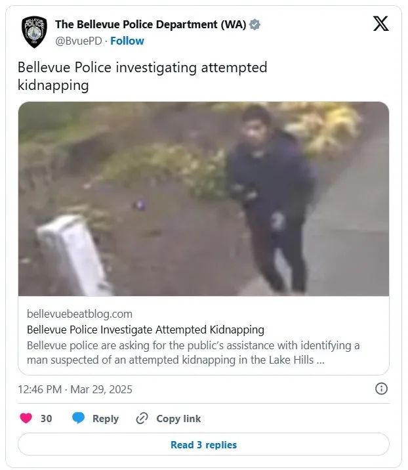Open the Bellevue Police badge avatar
This screenshot has width=408, height=470.
pyautogui.click(x=35, y=32)
